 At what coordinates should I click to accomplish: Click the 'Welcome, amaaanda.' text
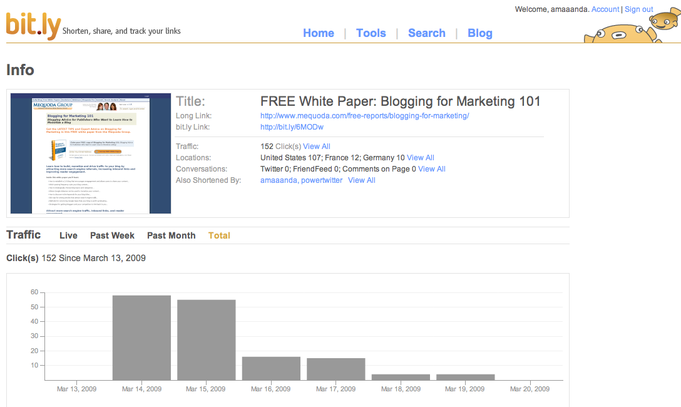pos(552,9)
